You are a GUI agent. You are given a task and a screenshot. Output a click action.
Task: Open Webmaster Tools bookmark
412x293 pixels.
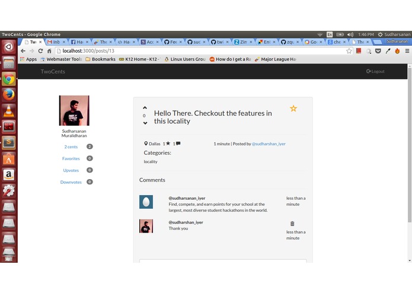pyautogui.click(x=61, y=59)
